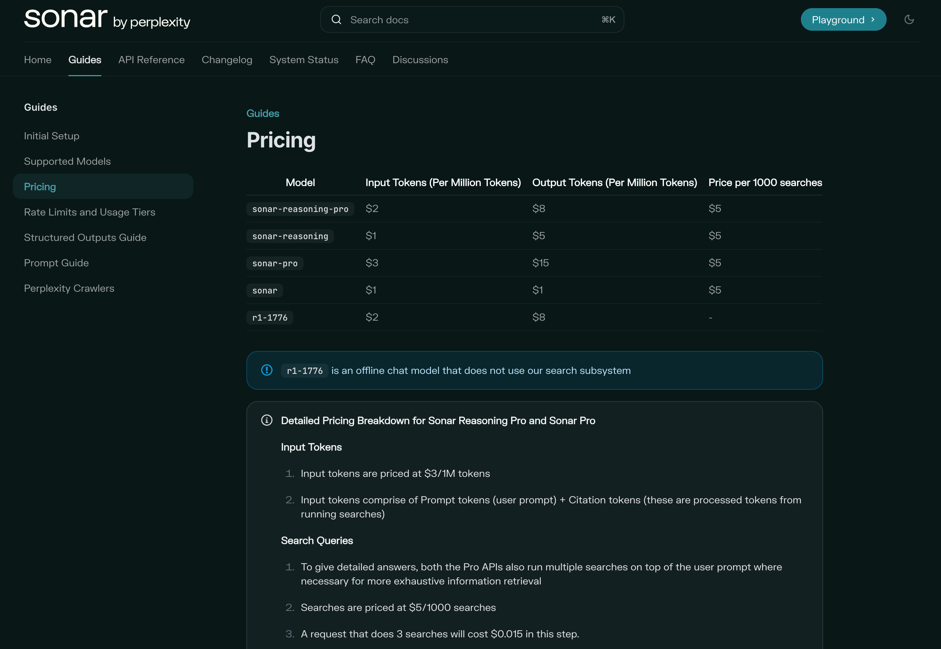Open Perplexity Crawlers sidebar page

click(x=69, y=288)
